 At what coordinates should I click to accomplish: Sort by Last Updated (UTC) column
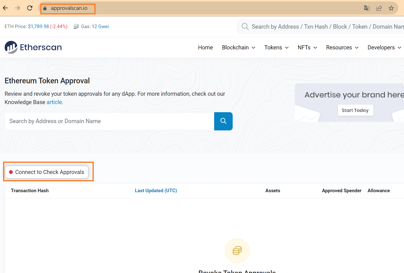pos(156,190)
